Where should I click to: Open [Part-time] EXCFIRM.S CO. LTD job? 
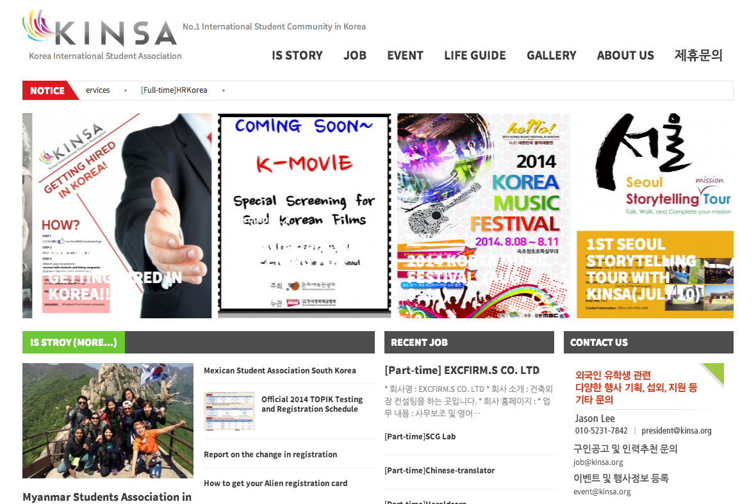(x=462, y=371)
